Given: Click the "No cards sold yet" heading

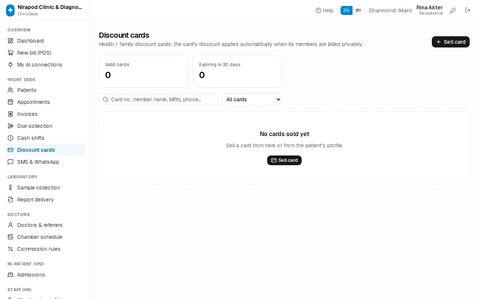Looking at the screenshot, I should 284,134.
